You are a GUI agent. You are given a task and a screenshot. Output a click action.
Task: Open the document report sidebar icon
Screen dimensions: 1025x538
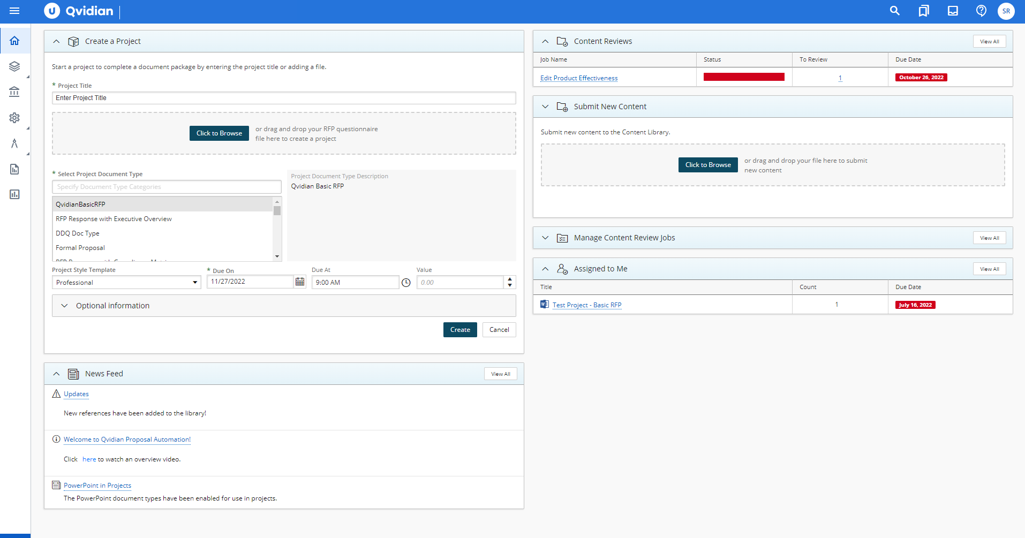pyautogui.click(x=14, y=169)
